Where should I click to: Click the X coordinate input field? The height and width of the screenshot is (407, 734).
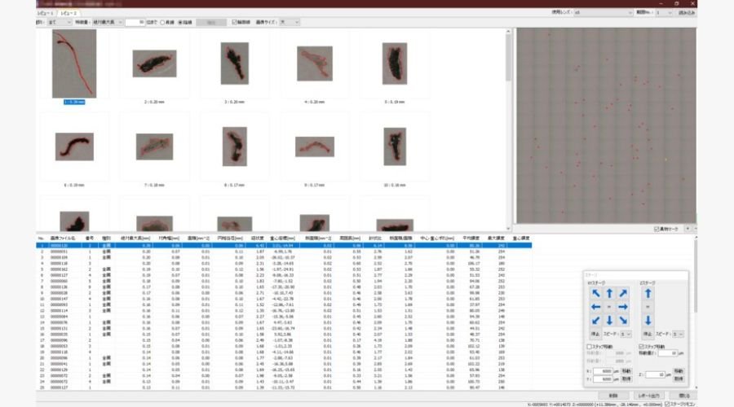[x=603, y=371]
